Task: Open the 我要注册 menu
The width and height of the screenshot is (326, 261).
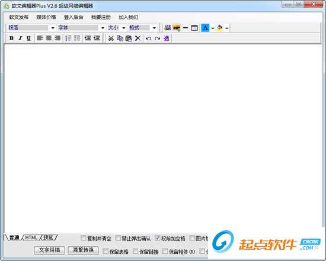Action: pos(101,17)
